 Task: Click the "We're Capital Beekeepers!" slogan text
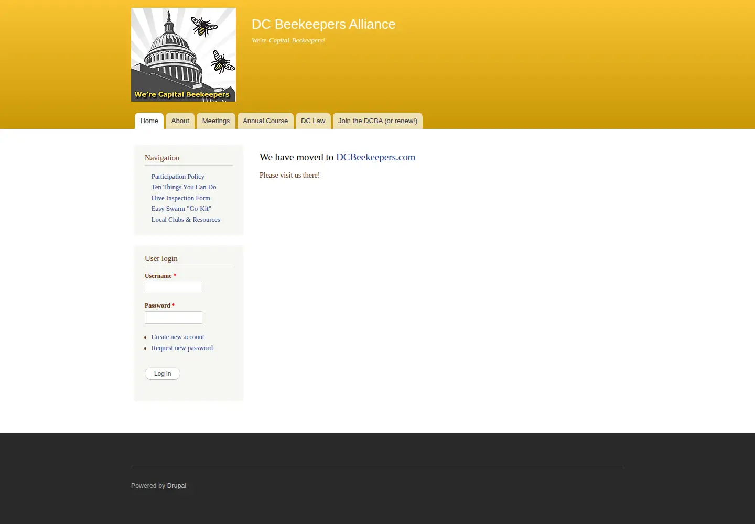tap(288, 40)
